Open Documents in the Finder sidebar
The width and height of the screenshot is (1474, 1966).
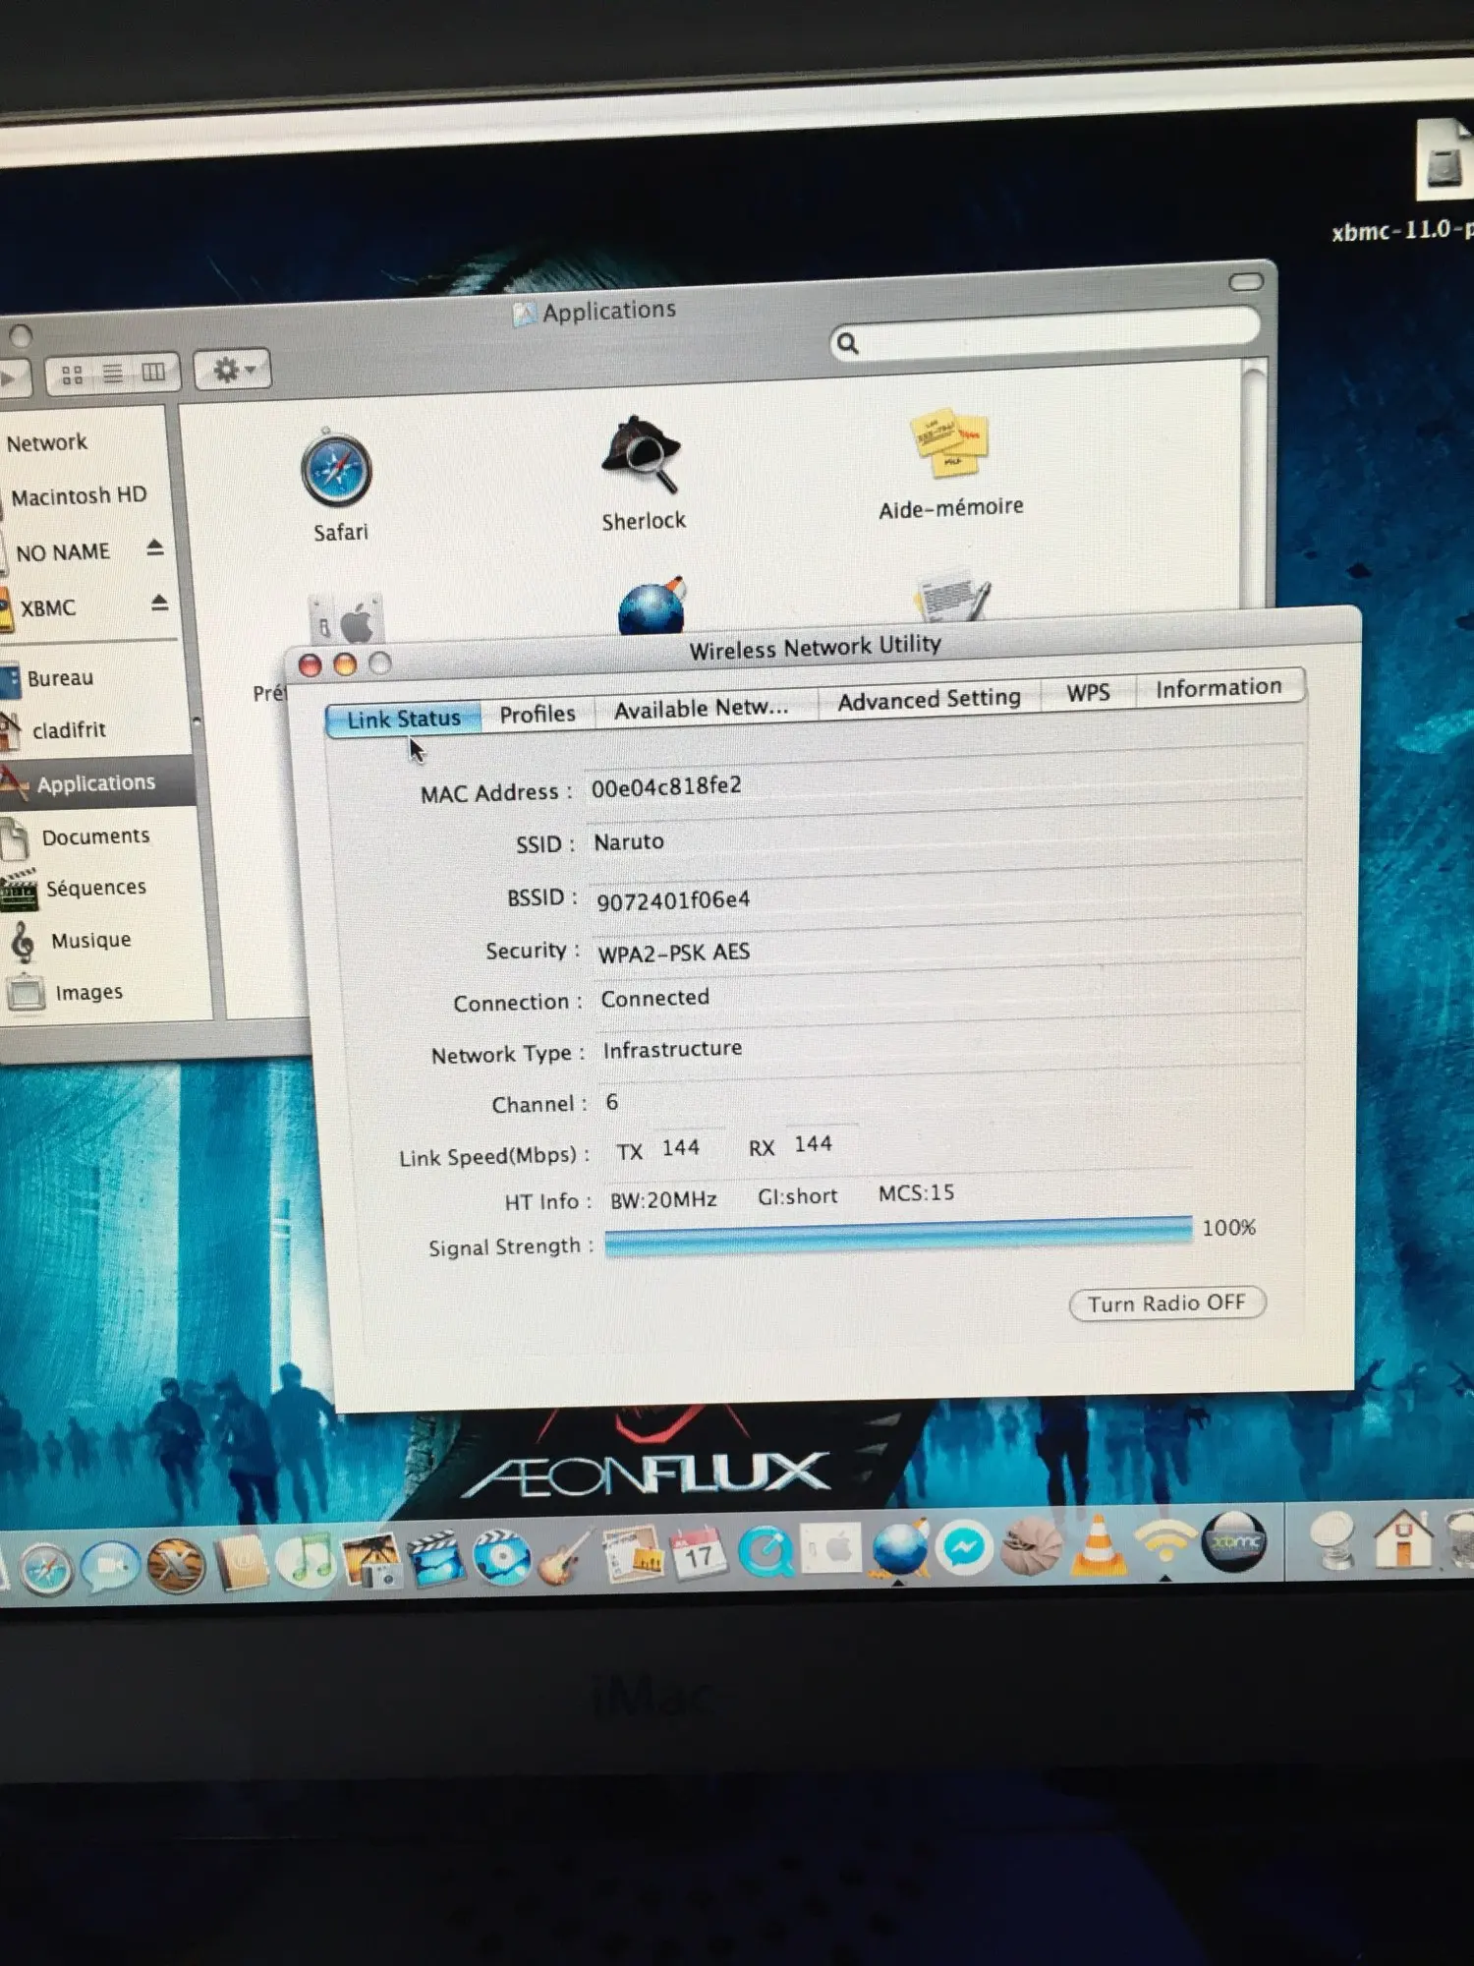95,837
